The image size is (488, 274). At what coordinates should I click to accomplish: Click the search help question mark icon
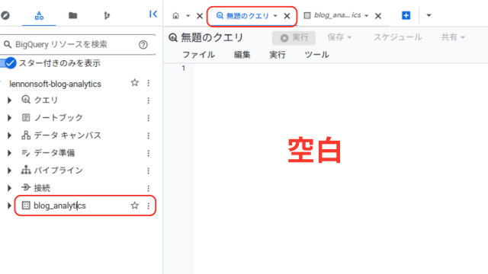tap(143, 45)
